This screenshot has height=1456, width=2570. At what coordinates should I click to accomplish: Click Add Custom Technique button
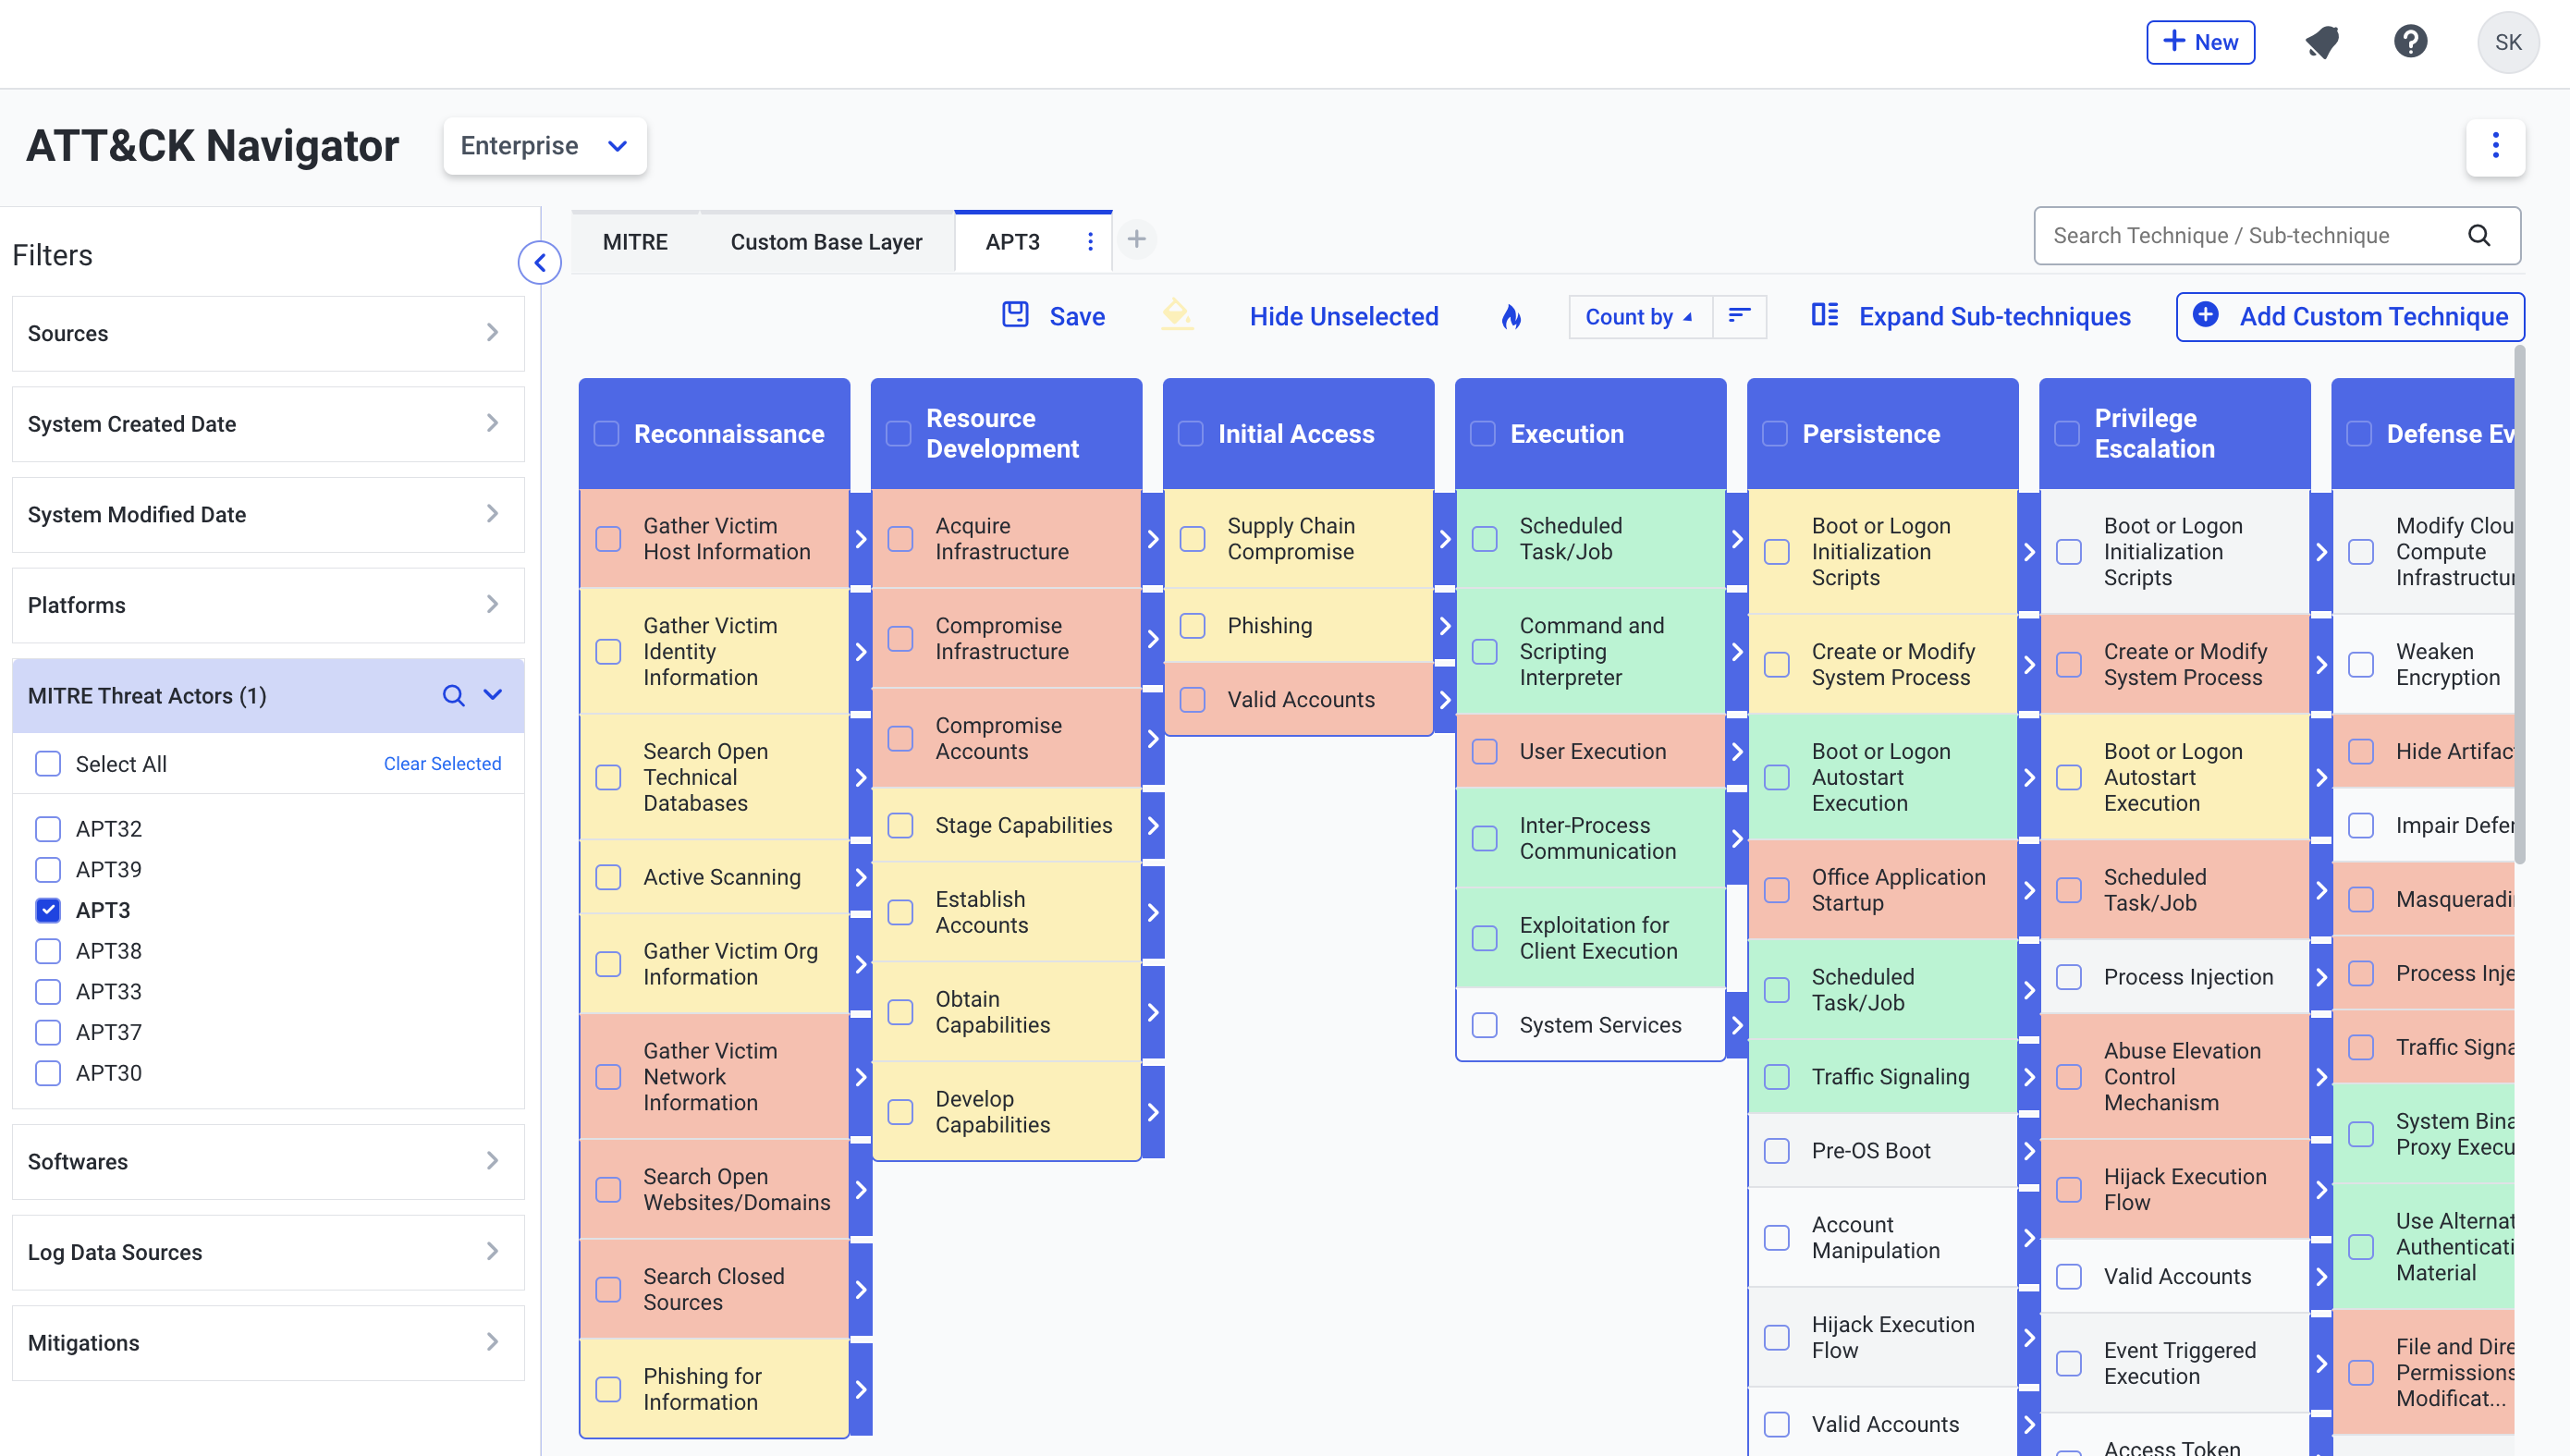[x=2350, y=317]
